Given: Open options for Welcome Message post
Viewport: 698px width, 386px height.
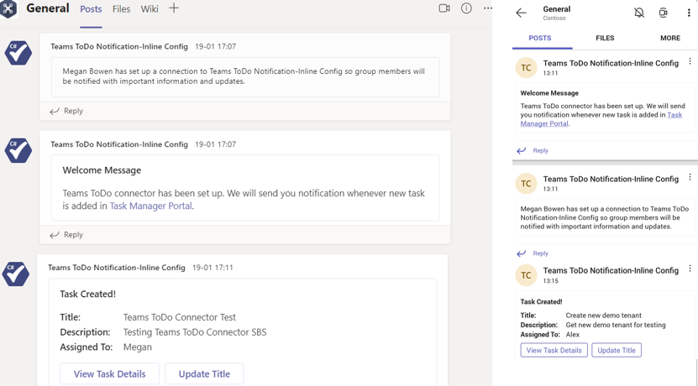Looking at the screenshot, I should click(690, 61).
